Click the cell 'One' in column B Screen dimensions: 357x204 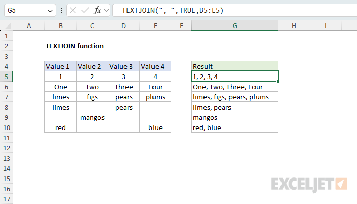click(61, 87)
